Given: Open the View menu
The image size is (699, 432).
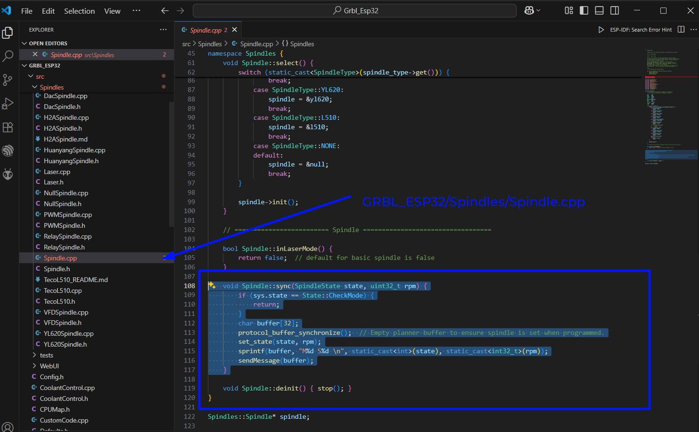Looking at the screenshot, I should [112, 11].
